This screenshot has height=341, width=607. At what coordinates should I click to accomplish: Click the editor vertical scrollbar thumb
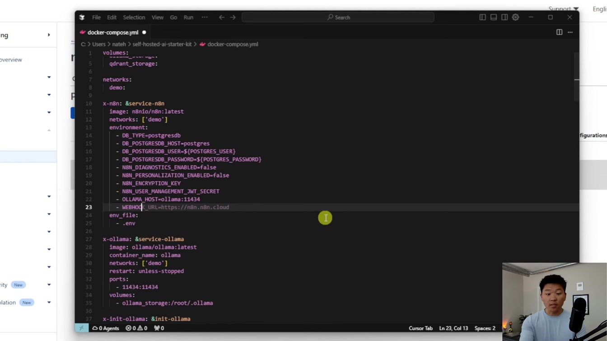(x=576, y=77)
